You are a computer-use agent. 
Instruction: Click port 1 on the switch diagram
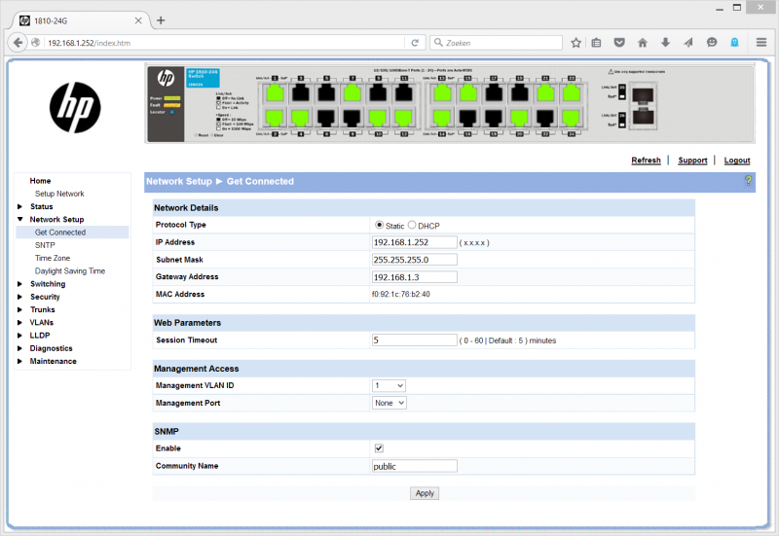coord(276,92)
